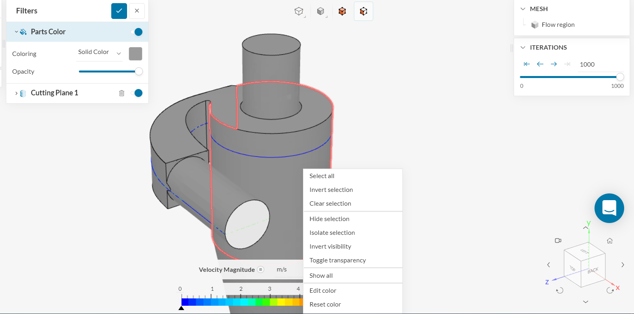Collapse the ITERATIONS section
The width and height of the screenshot is (634, 314).
click(x=523, y=48)
